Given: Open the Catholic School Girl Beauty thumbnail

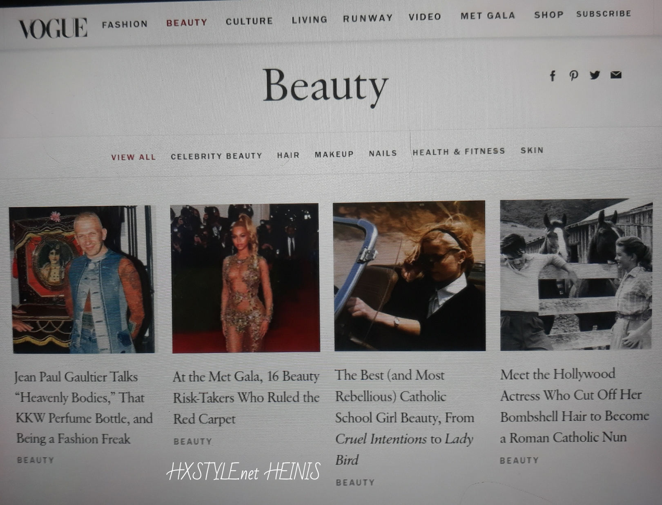Looking at the screenshot, I should pos(410,276).
